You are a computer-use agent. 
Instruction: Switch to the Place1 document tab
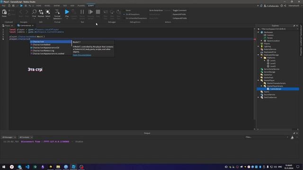coord(8,25)
